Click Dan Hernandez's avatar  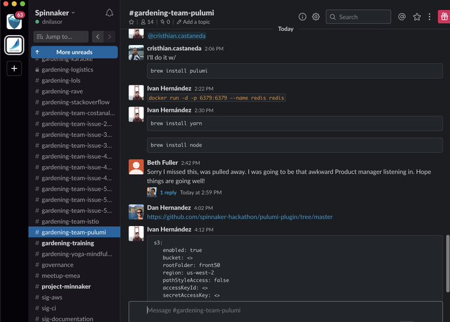pos(136,212)
